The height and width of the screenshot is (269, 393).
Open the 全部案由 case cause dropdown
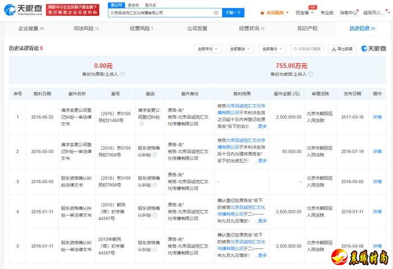coord(240,49)
